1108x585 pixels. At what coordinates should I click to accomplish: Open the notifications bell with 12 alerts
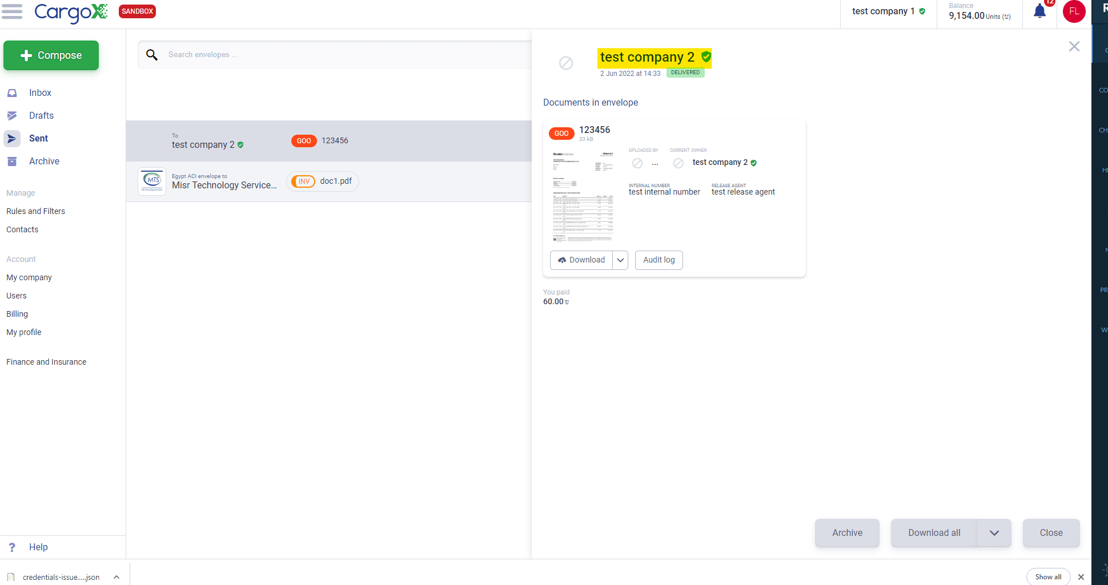coord(1039,11)
